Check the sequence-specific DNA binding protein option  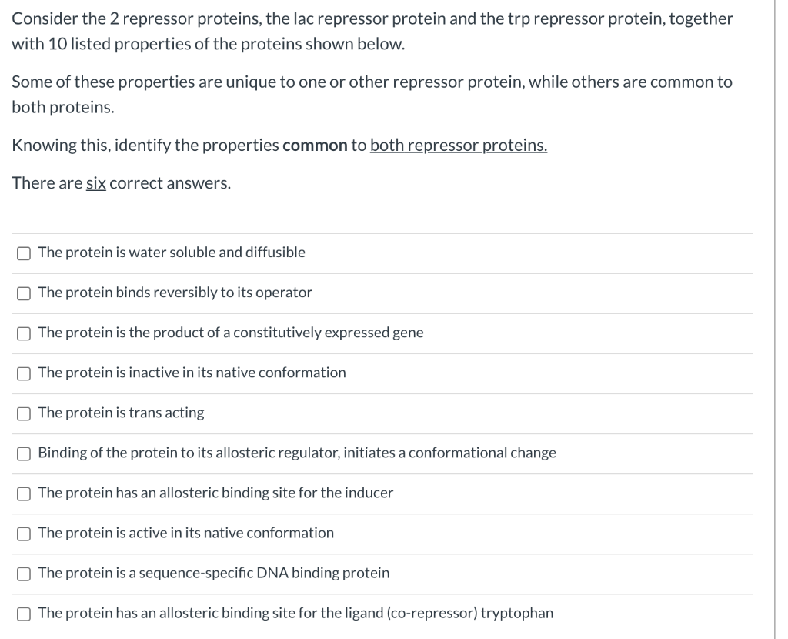(23, 573)
